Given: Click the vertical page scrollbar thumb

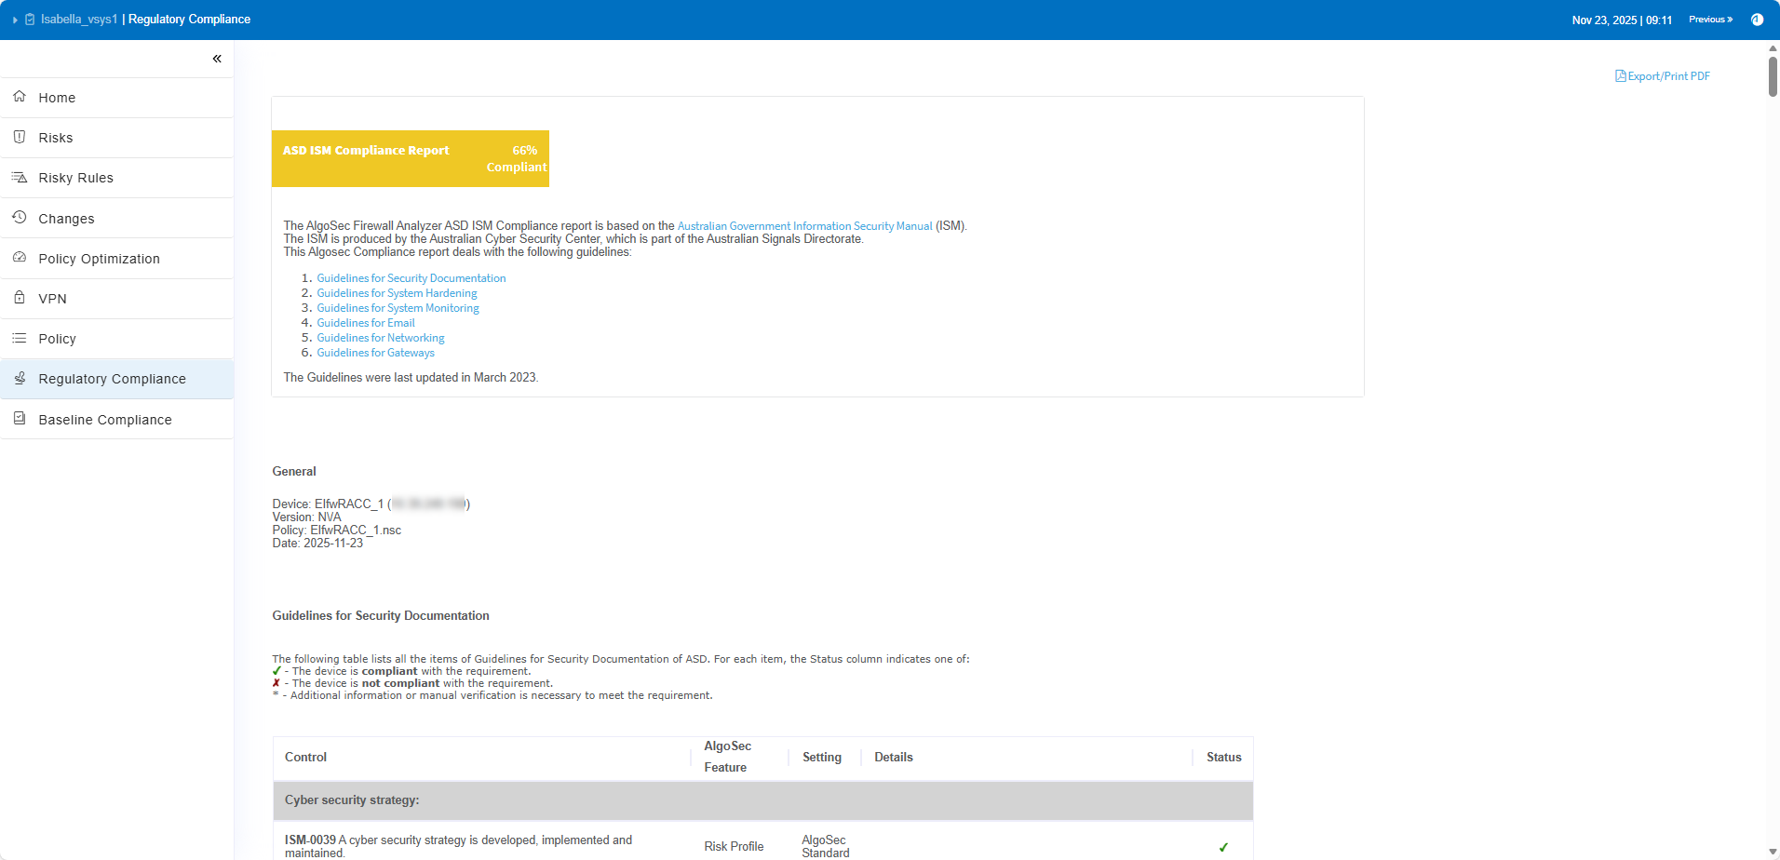Looking at the screenshot, I should pyautogui.click(x=1773, y=76).
